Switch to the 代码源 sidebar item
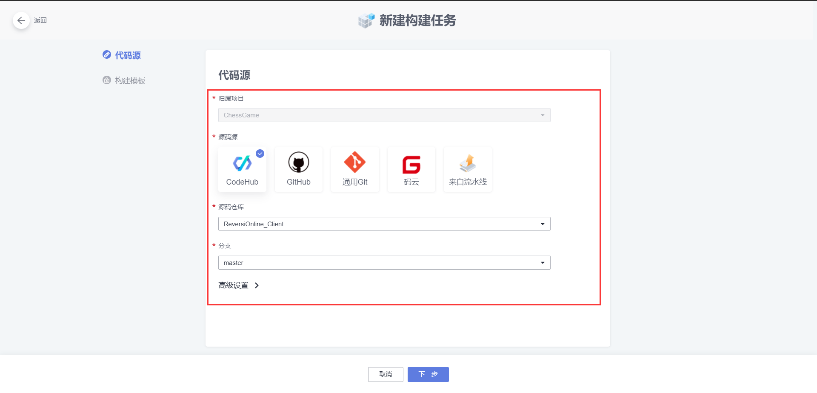 [x=126, y=55]
